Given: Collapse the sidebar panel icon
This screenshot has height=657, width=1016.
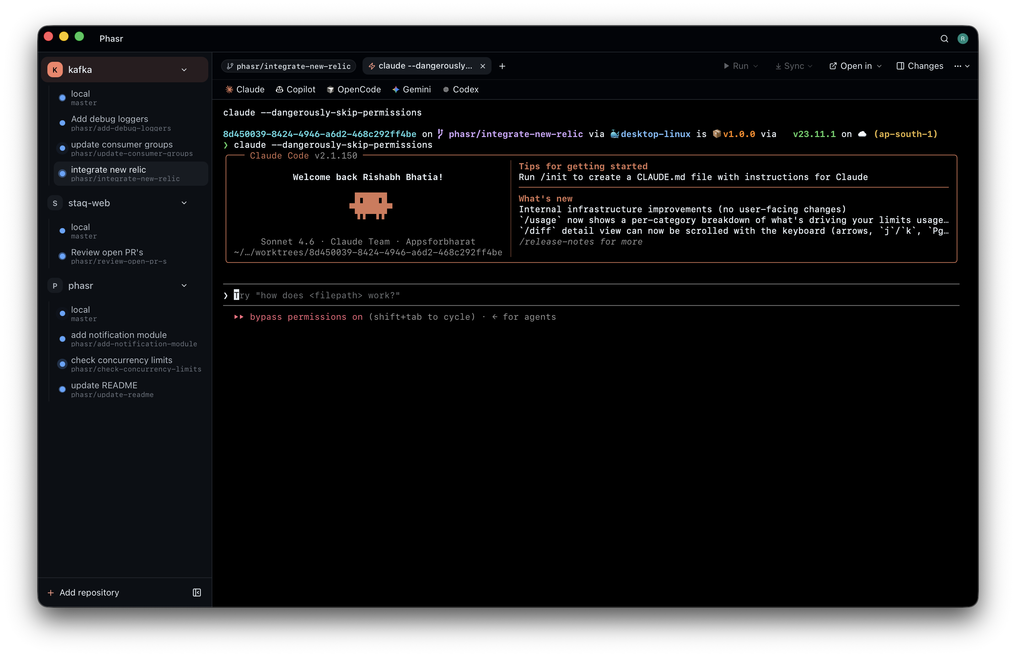Looking at the screenshot, I should click(x=197, y=592).
